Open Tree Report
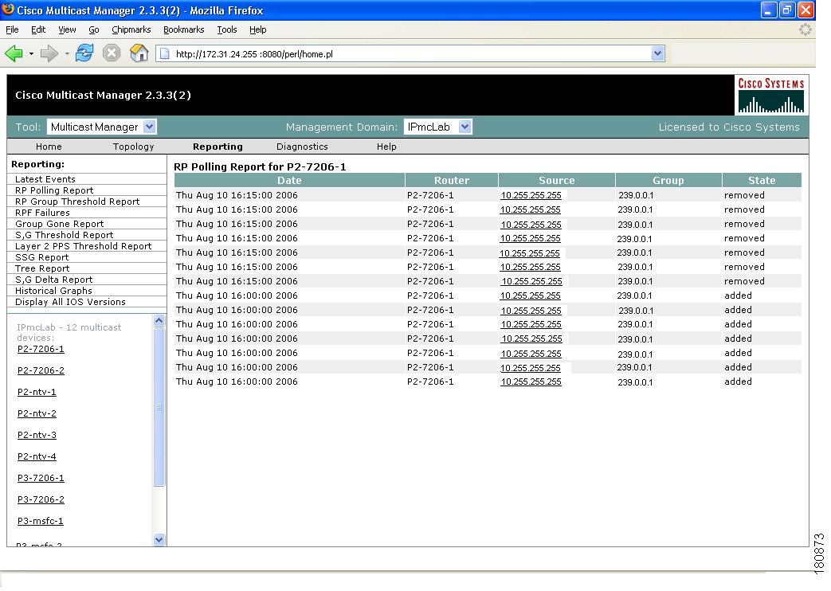831x591 pixels. click(42, 268)
